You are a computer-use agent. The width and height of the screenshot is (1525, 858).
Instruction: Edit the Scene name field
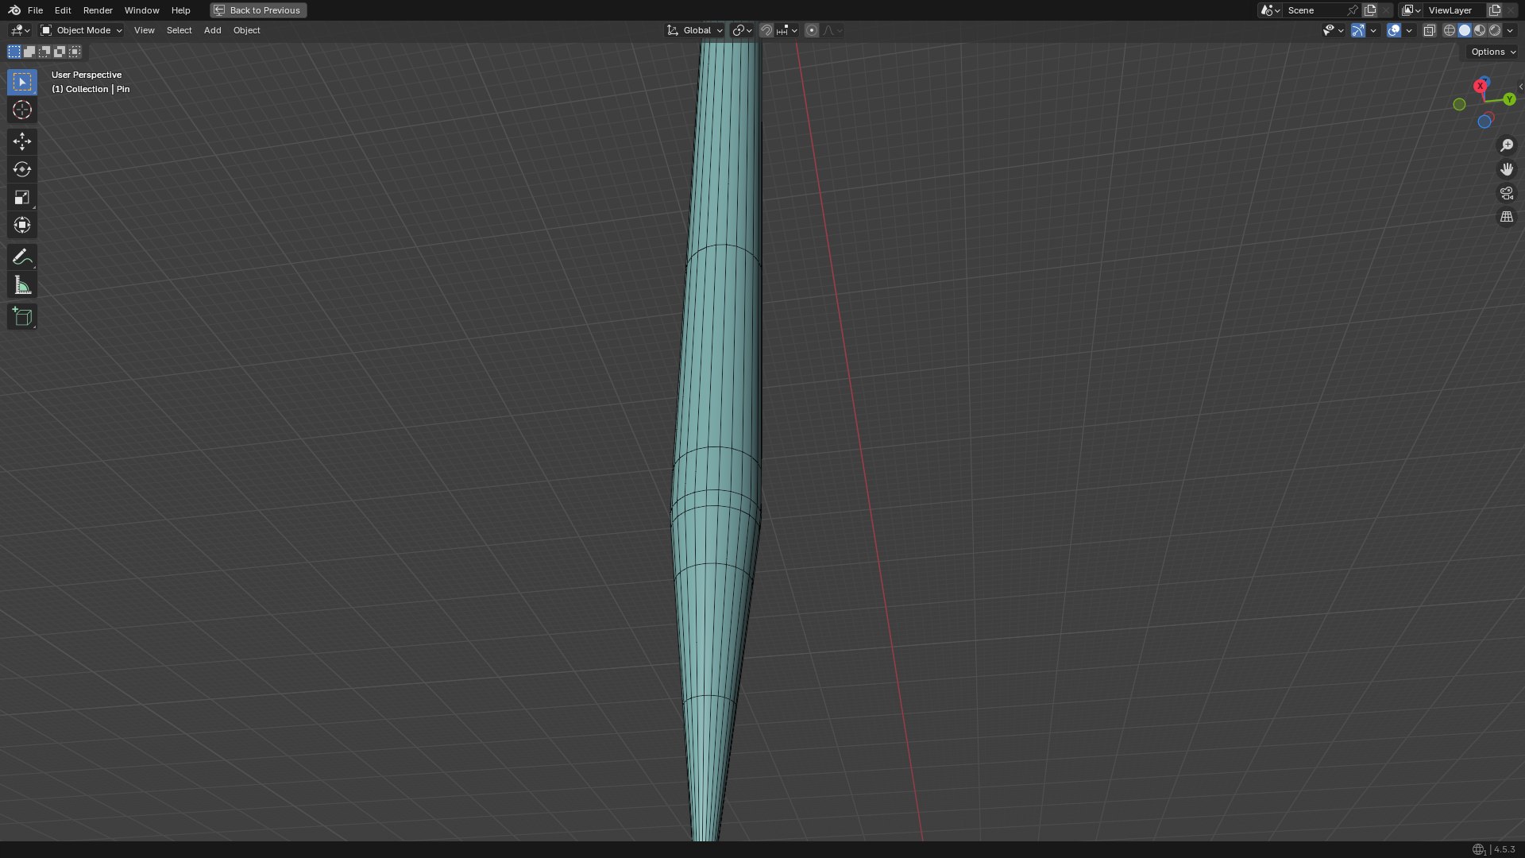[1313, 10]
